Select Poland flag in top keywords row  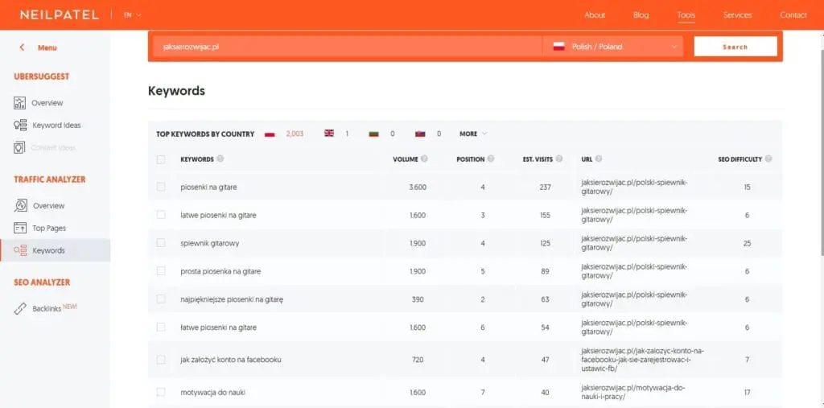pos(270,134)
